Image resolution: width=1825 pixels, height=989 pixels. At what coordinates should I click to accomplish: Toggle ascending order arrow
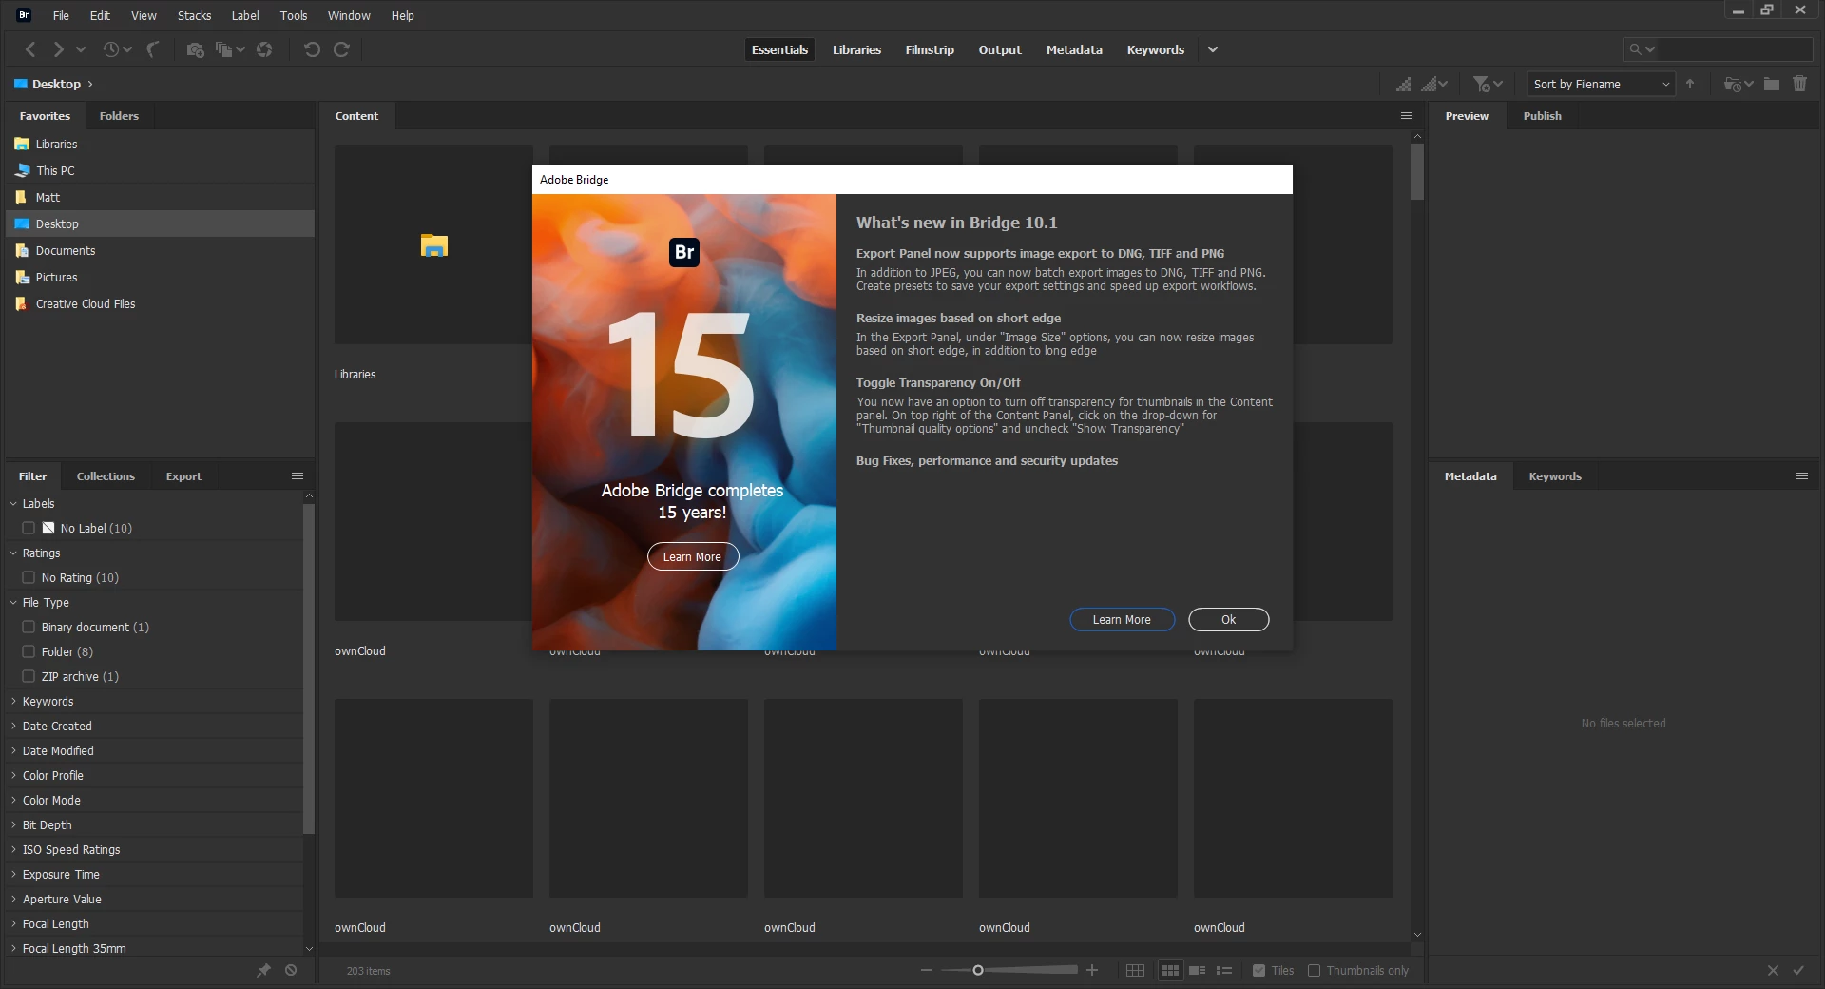[1690, 84]
